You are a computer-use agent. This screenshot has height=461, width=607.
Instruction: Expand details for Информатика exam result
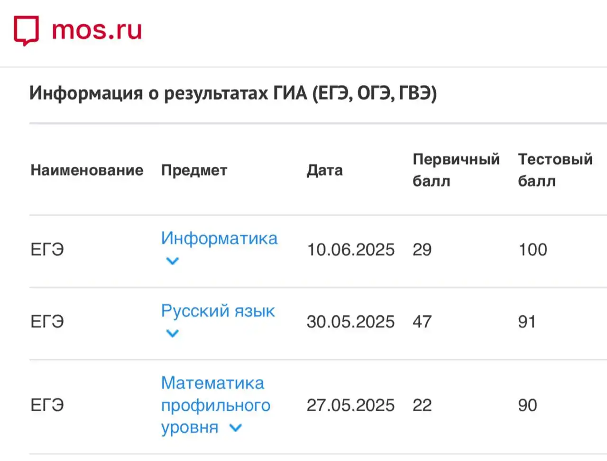pyautogui.click(x=172, y=261)
